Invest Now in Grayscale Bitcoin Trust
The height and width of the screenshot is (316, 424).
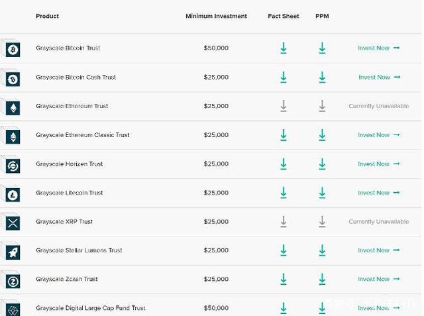(378, 48)
